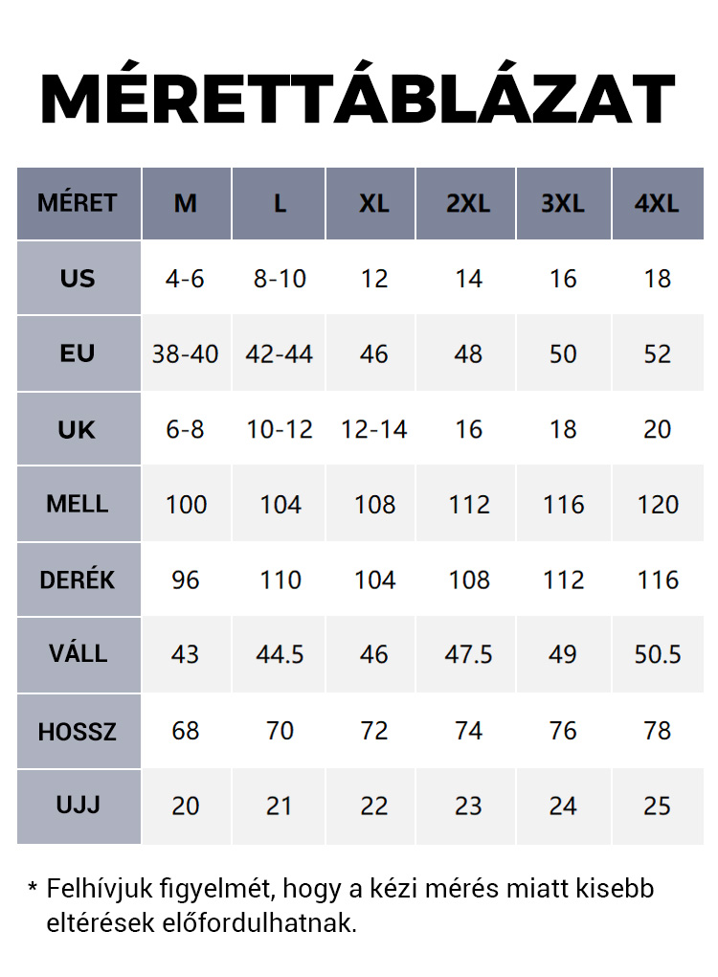Select the UK row label

(79, 429)
